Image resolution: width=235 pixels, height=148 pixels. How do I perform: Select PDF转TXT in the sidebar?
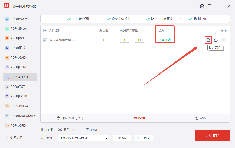click(20, 87)
